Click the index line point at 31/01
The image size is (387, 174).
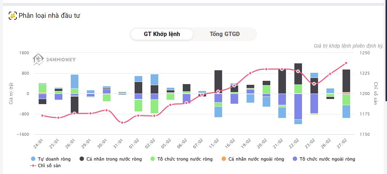pos(122,122)
